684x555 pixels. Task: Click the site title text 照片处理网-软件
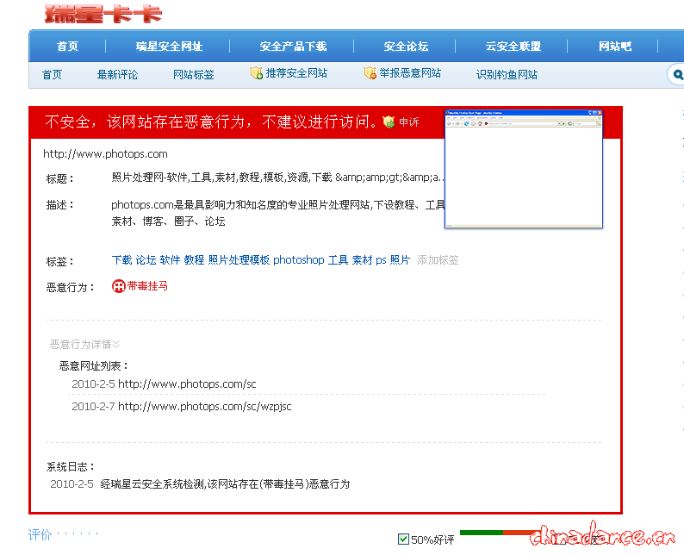pos(278,178)
